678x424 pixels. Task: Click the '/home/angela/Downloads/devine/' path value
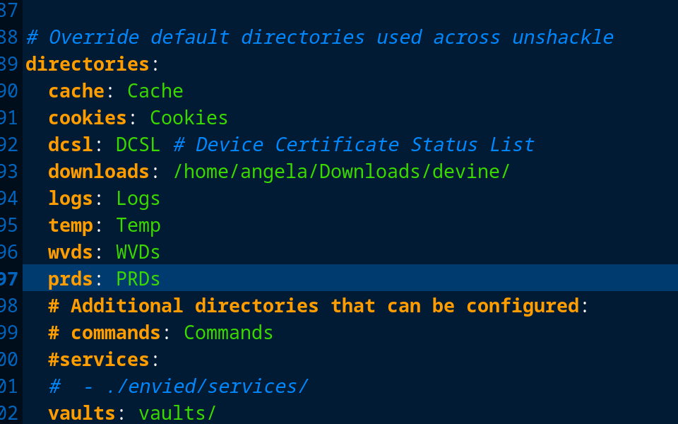[341, 172]
